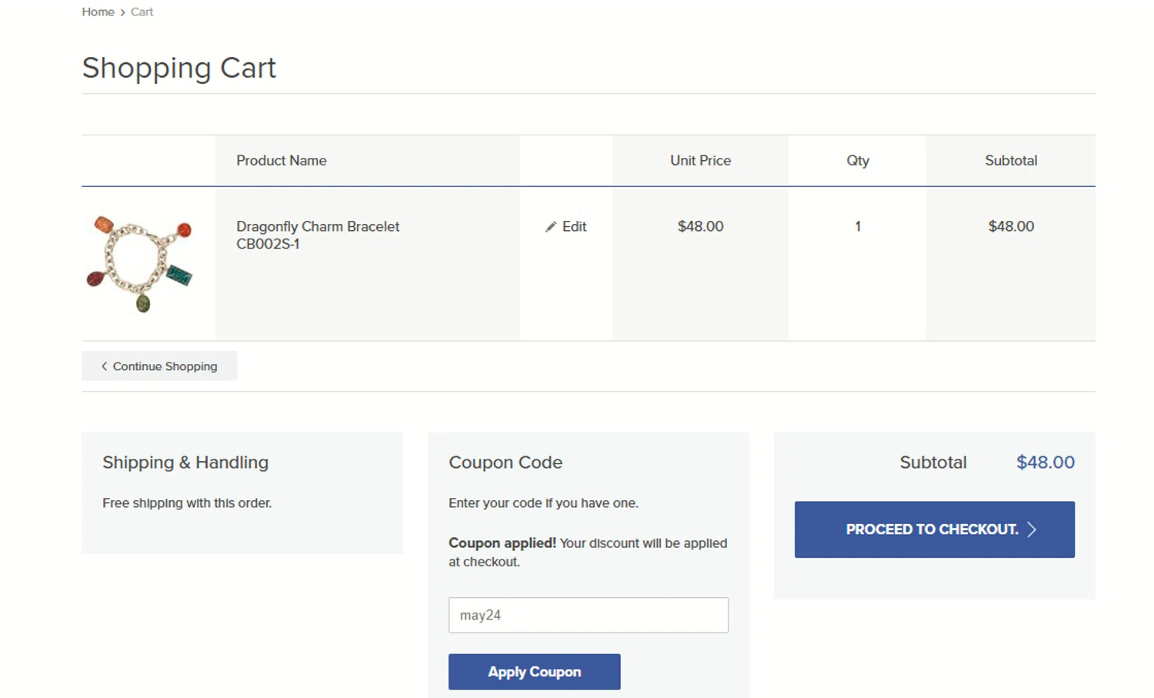Click the Qty column header
Screen dimensions: 1154x698
[857, 161]
